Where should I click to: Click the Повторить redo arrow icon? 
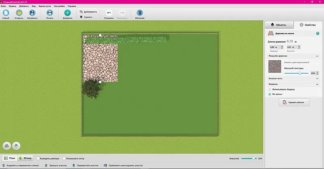tap(122, 13)
